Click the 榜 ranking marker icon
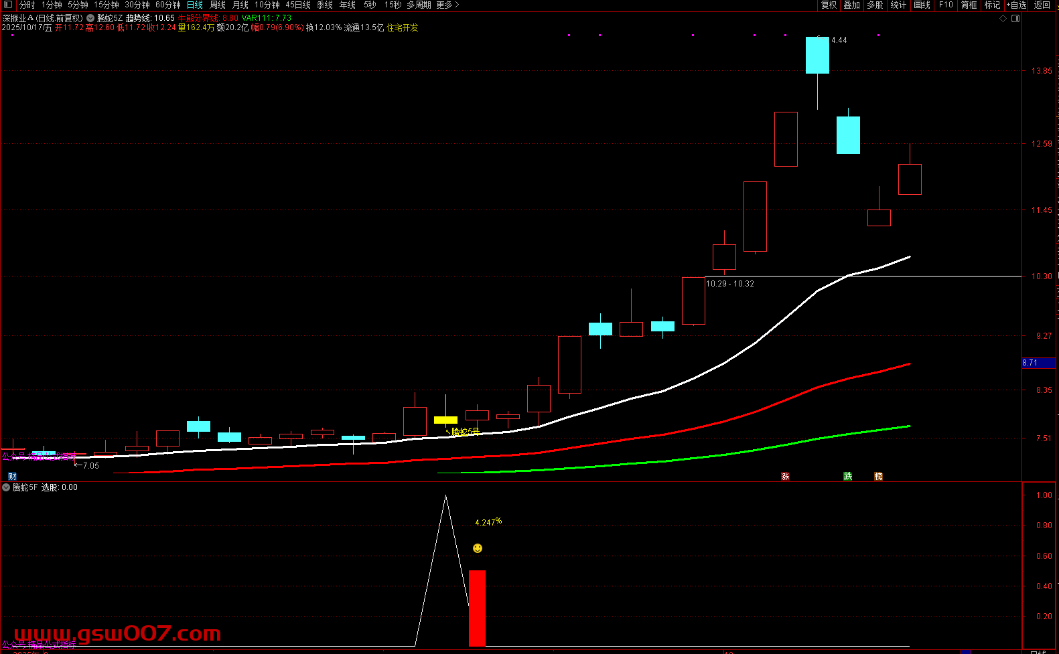 point(878,477)
